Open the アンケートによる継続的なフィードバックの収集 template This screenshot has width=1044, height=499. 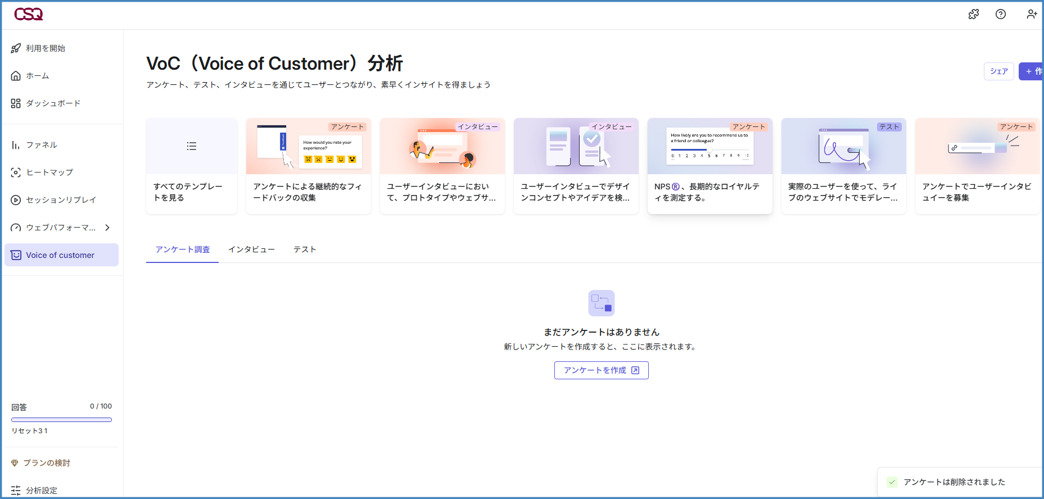(x=309, y=166)
